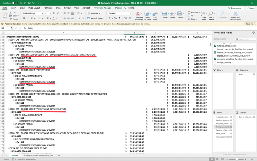Screen dimensions: 257x161
Task: Enable the object_classes_funding_this_award checkbox
Action: coord(215,56)
